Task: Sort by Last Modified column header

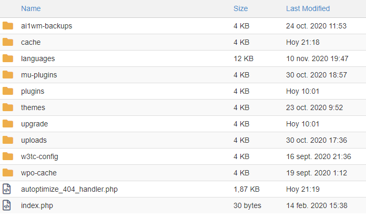Action: 308,8
